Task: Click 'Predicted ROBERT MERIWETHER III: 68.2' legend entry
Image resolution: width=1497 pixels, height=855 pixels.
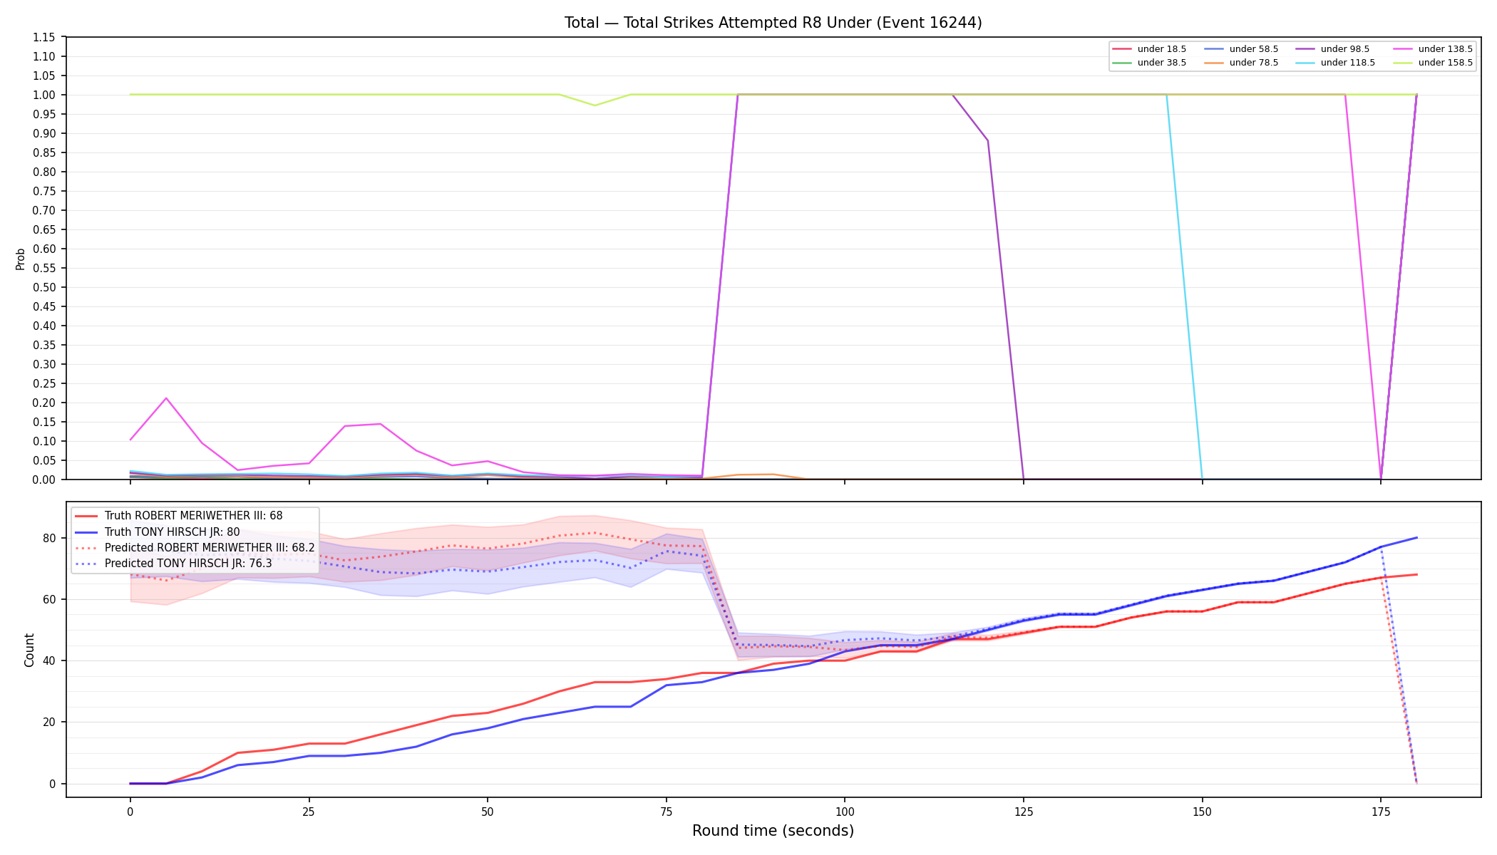Action: 195,548
